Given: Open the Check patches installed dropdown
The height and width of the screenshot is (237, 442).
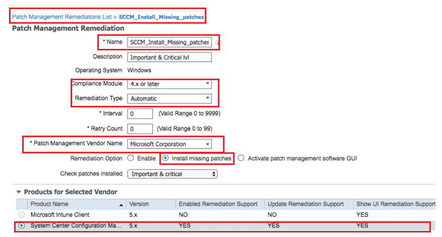Looking at the screenshot, I should click(172, 174).
